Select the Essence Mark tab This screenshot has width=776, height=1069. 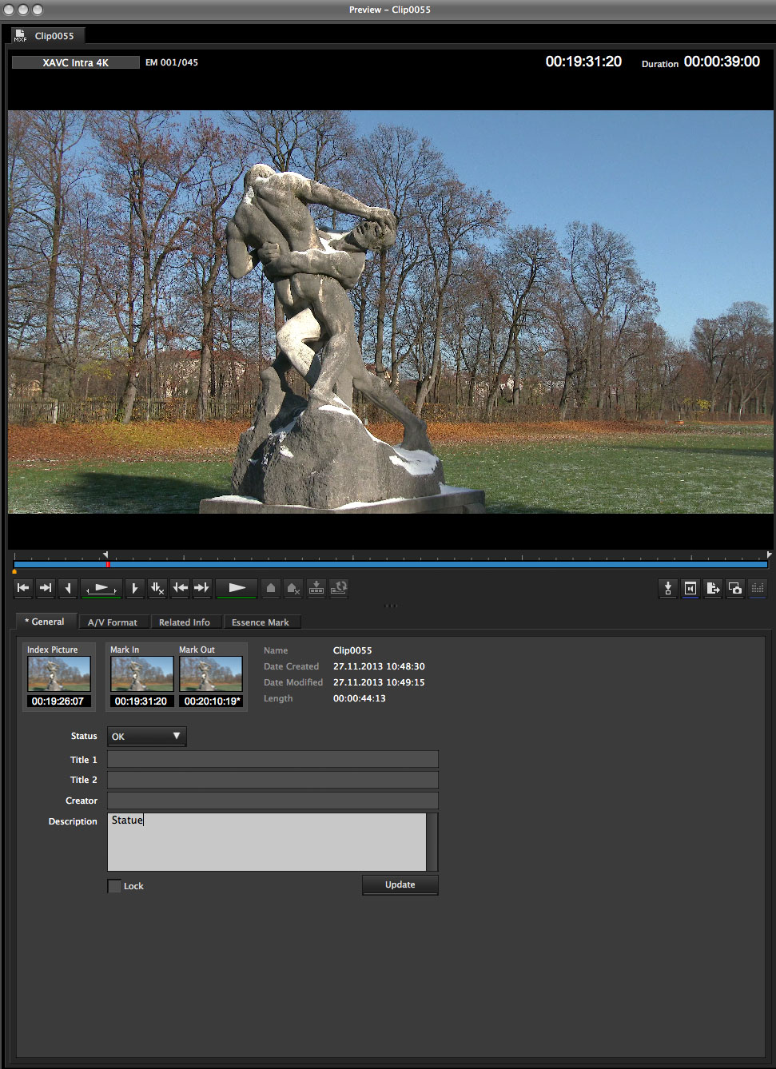pyautogui.click(x=260, y=622)
